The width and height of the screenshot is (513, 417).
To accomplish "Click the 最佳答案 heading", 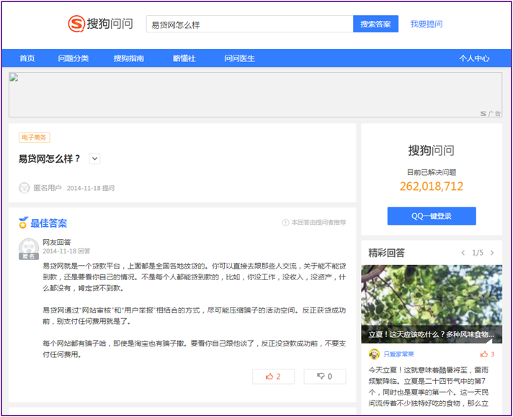I will pyautogui.click(x=48, y=223).
